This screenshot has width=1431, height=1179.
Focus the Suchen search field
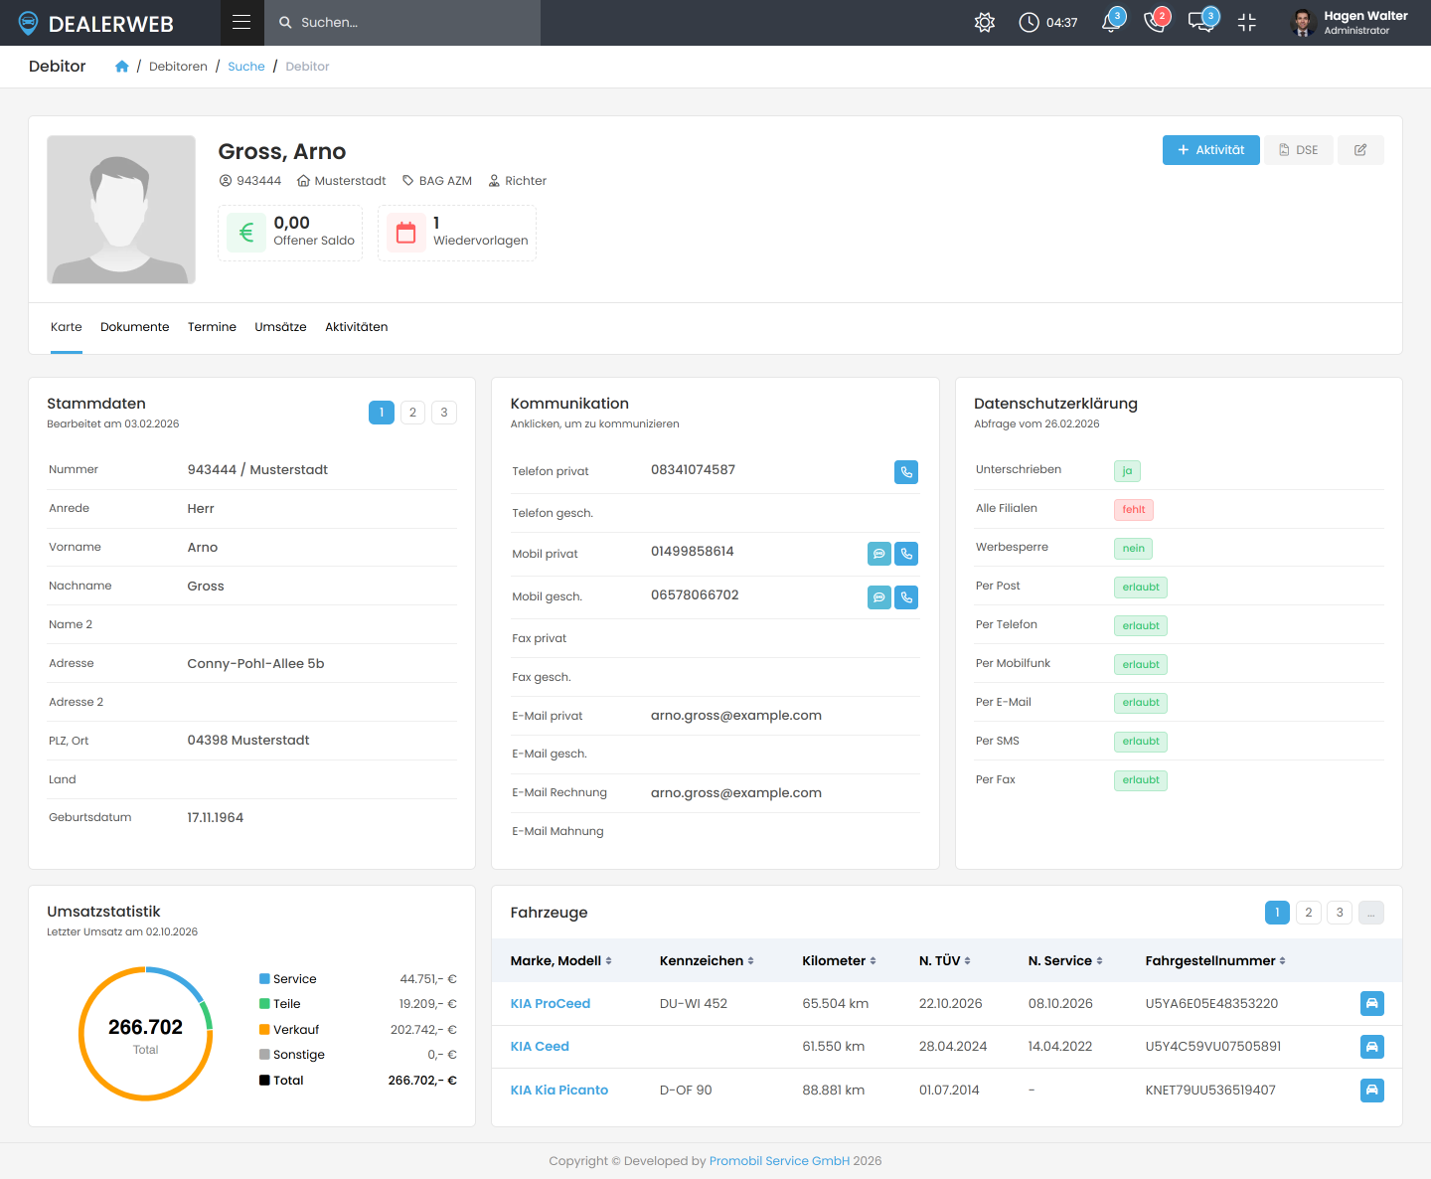[x=402, y=22]
